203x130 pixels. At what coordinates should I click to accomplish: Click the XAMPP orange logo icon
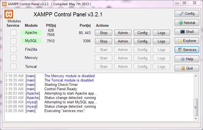pos(9,14)
